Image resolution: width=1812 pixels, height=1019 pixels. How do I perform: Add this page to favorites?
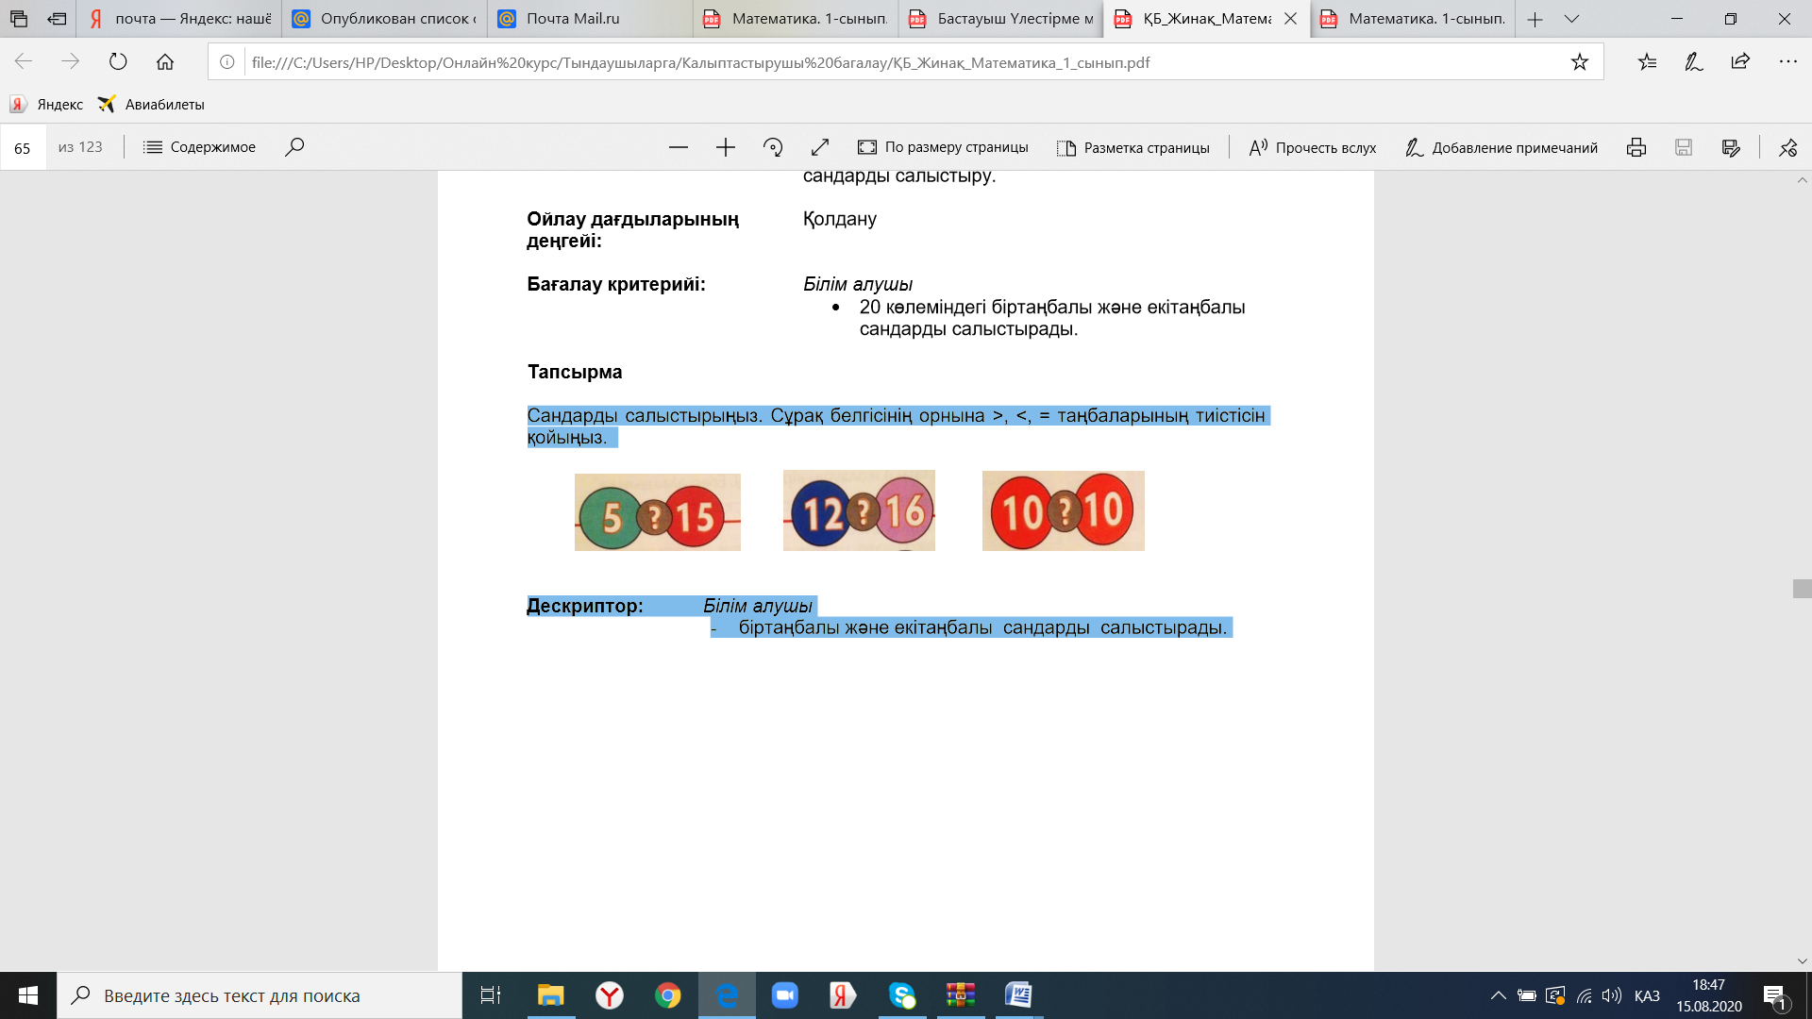tap(1579, 62)
